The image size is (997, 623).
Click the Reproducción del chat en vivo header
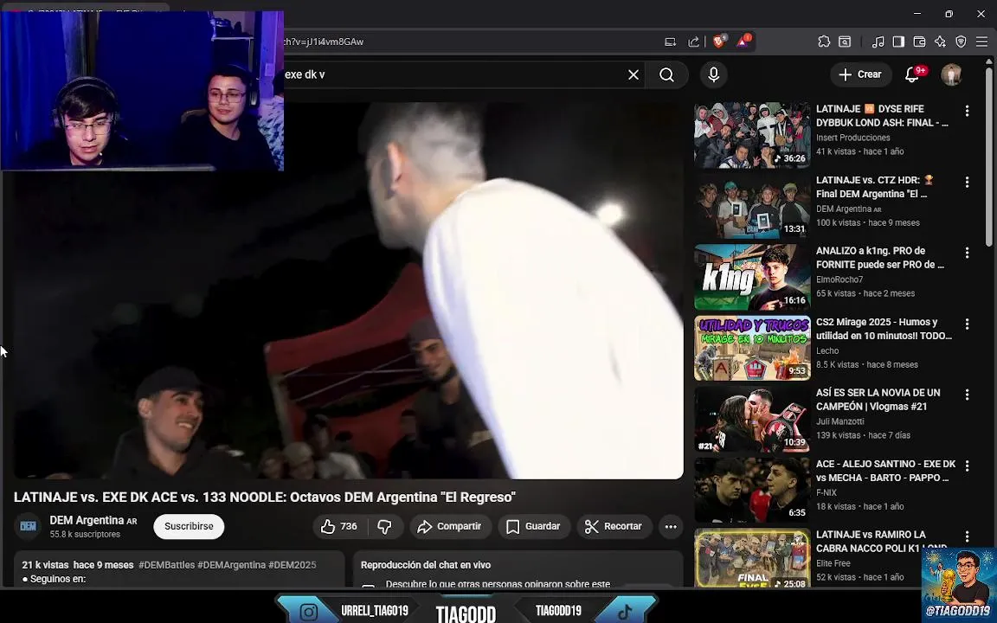(x=426, y=564)
